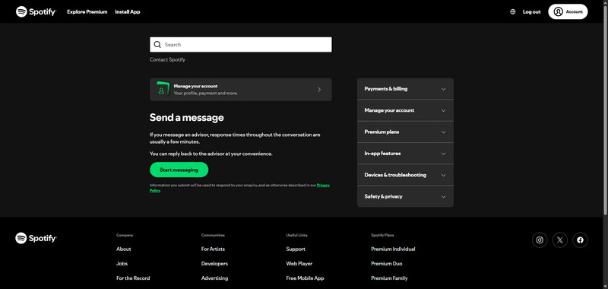Open the For Artists footer link

(213, 249)
